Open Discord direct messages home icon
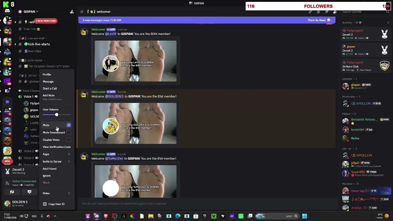The image size is (393, 221). tap(7, 11)
